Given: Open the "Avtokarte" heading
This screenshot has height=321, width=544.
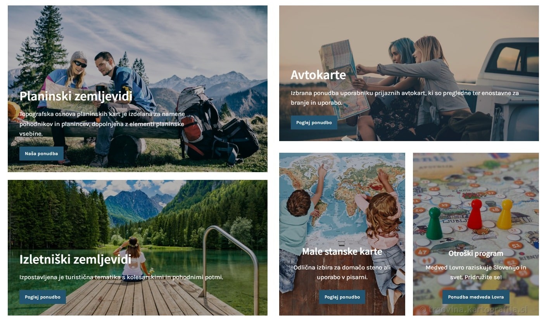Looking at the screenshot, I should [x=318, y=75].
